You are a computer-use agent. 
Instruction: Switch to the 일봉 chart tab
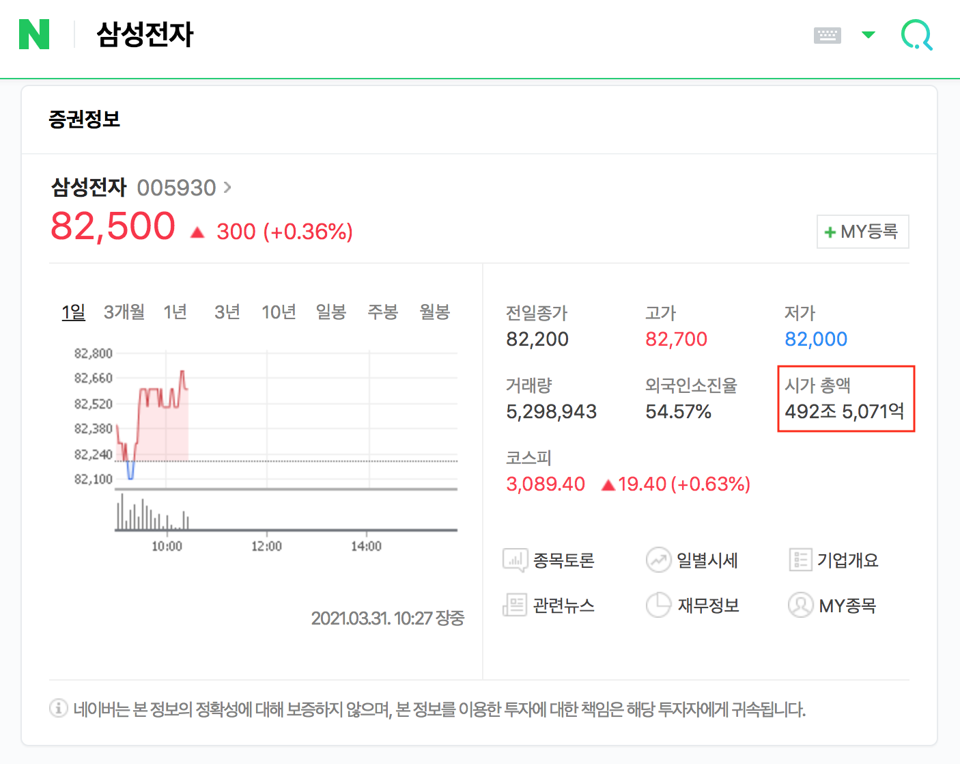click(331, 312)
